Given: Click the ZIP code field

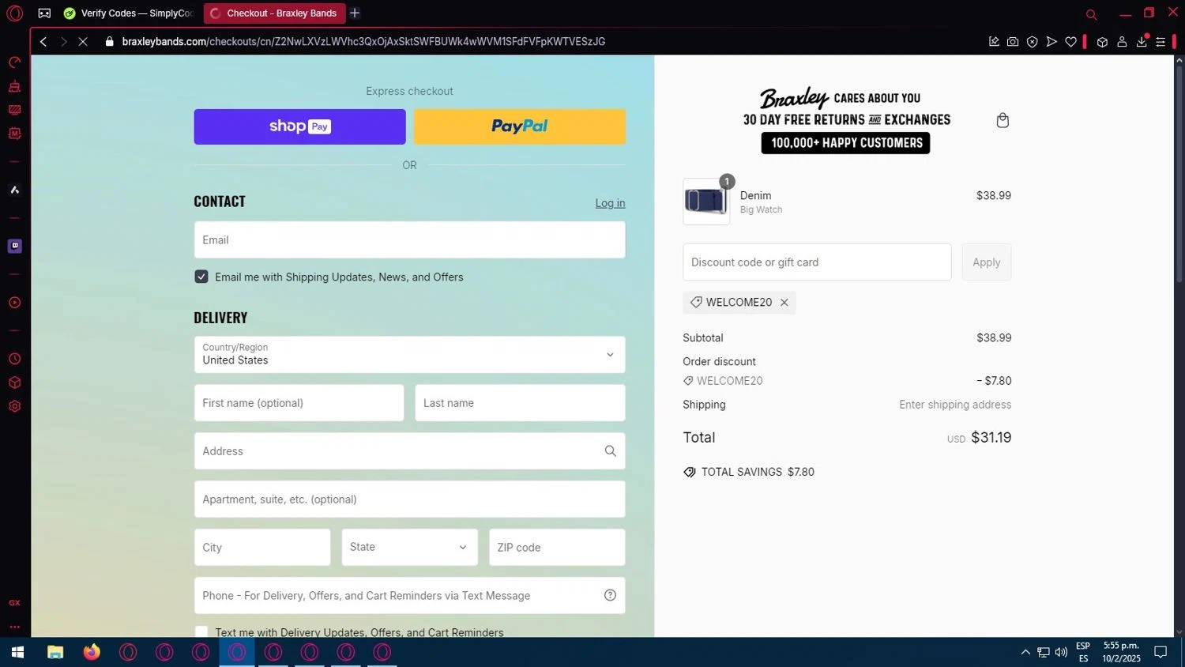Looking at the screenshot, I should (x=557, y=547).
